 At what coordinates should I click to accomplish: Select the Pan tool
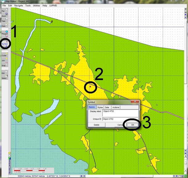3,11
